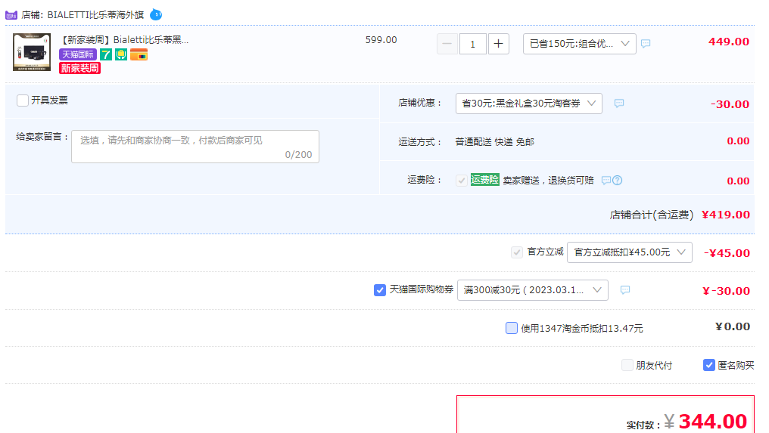Click the quantity input field
Image resolution: width=769 pixels, height=433 pixels.
click(x=473, y=44)
